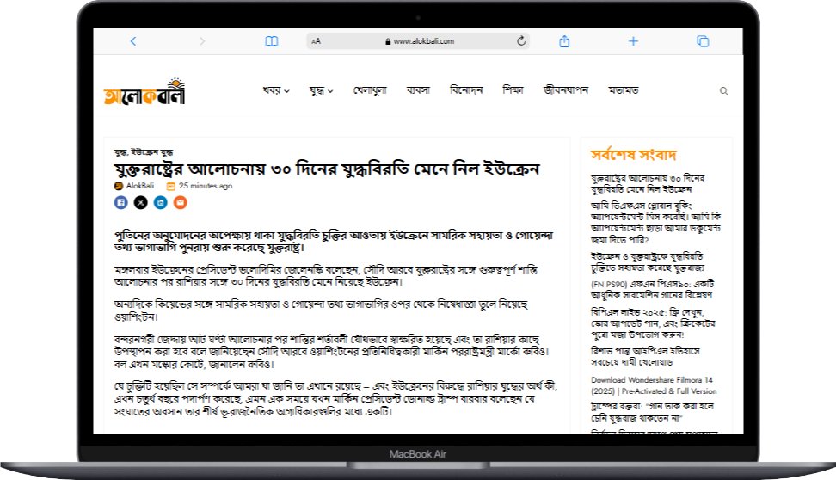Click the paragraph starting বন্দরনগরী জেদ্দায়
This screenshot has height=480, width=836.
332,352
